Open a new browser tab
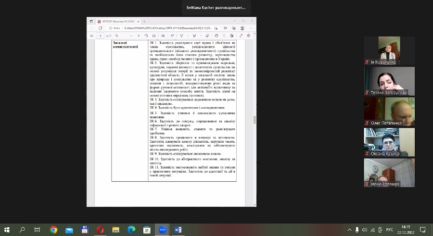 pos(144,21)
